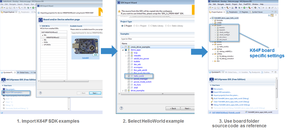288x131 pixels.
Task: Expand KW4x MCU family
Action: 42,42
